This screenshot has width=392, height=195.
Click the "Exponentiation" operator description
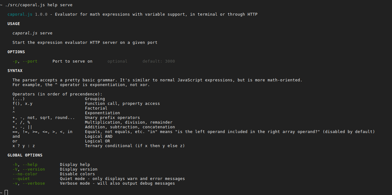[103, 113]
